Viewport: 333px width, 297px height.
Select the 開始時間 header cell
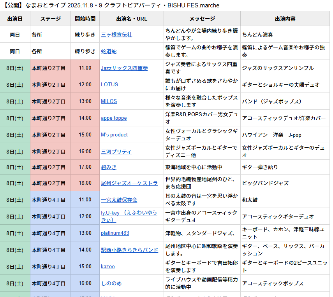(85, 19)
